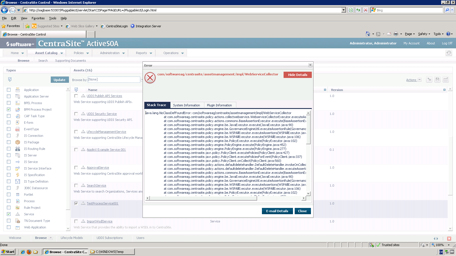Screen dimensions: 456x256
Task: Open the Tools menu in menu bar
Action: tap(53, 18)
